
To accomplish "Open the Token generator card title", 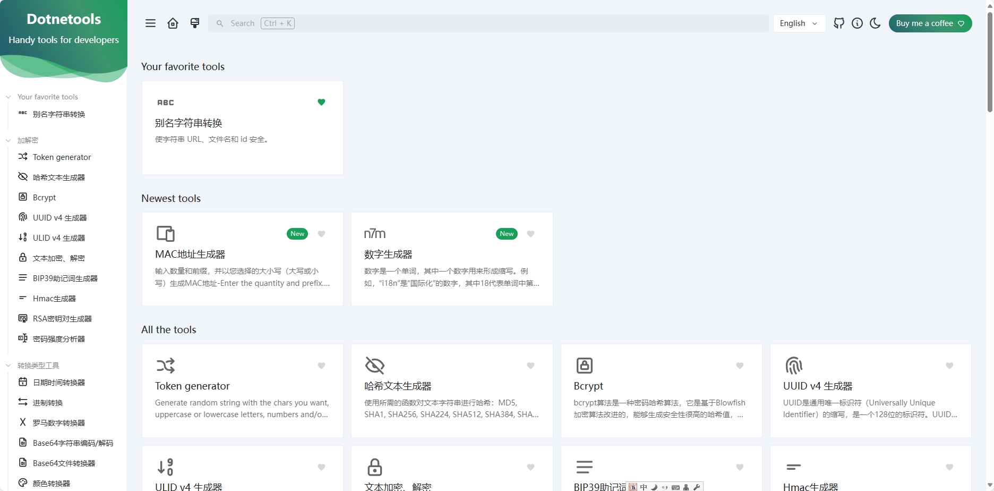I will (x=192, y=386).
